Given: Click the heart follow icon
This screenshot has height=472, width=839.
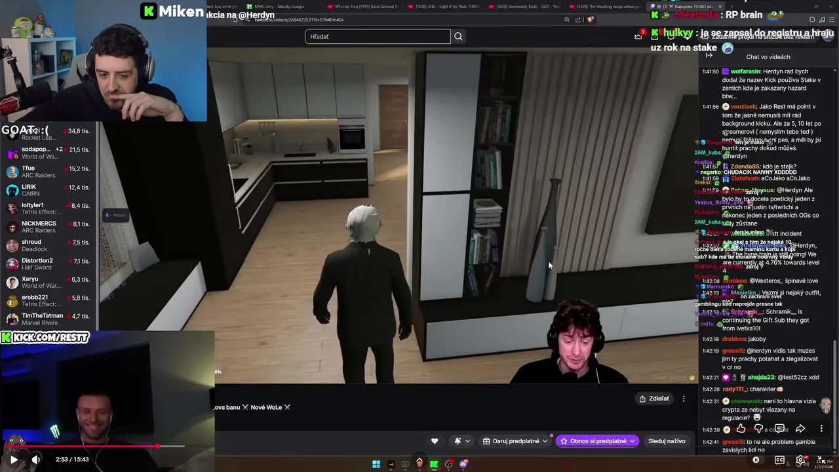Looking at the screenshot, I should [x=435, y=441].
